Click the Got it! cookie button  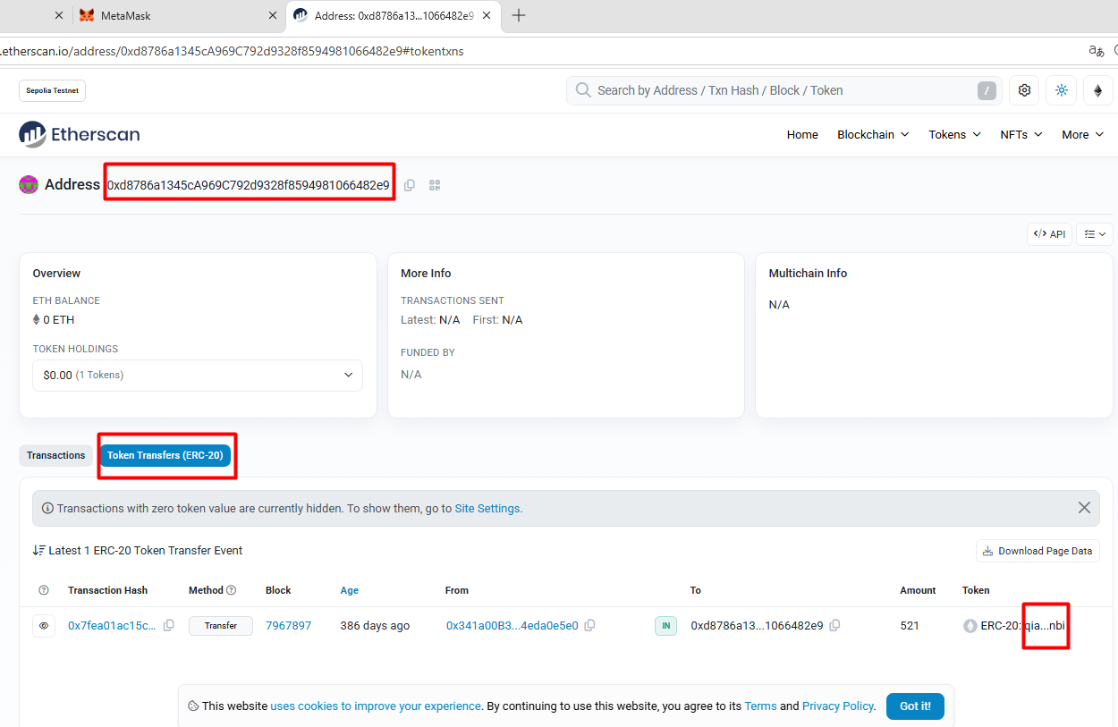point(915,706)
